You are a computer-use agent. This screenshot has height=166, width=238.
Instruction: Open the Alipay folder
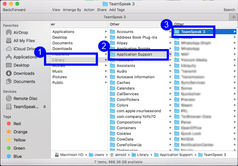coord(140,43)
